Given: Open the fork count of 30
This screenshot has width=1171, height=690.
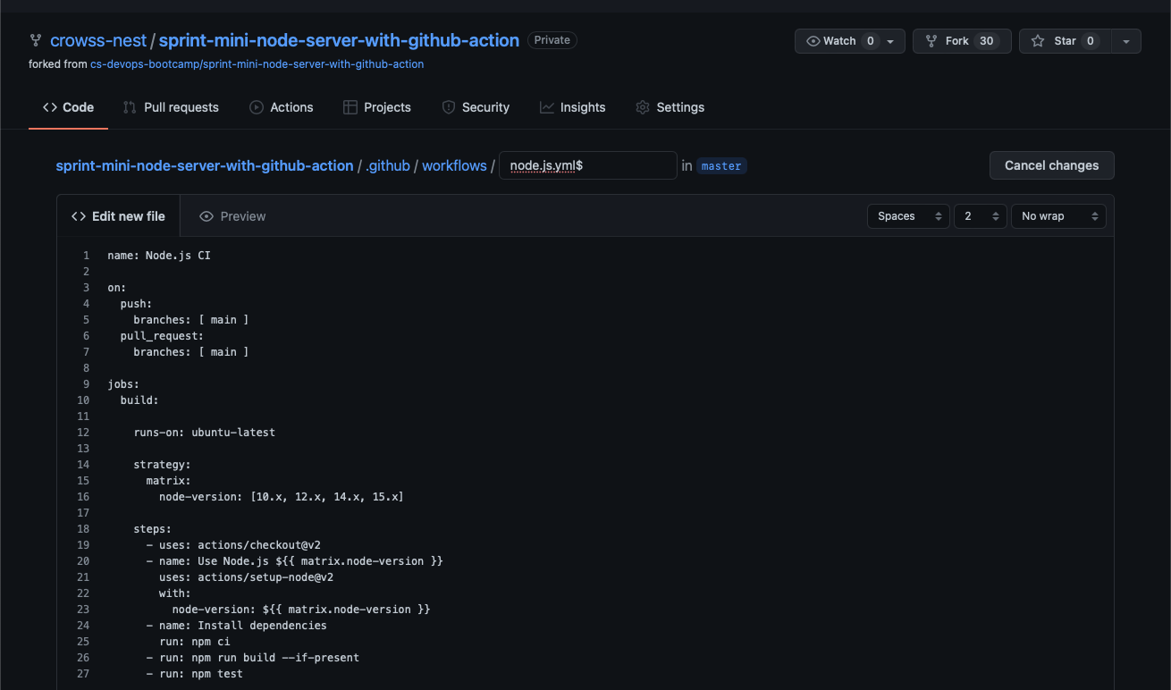Looking at the screenshot, I should pos(987,41).
